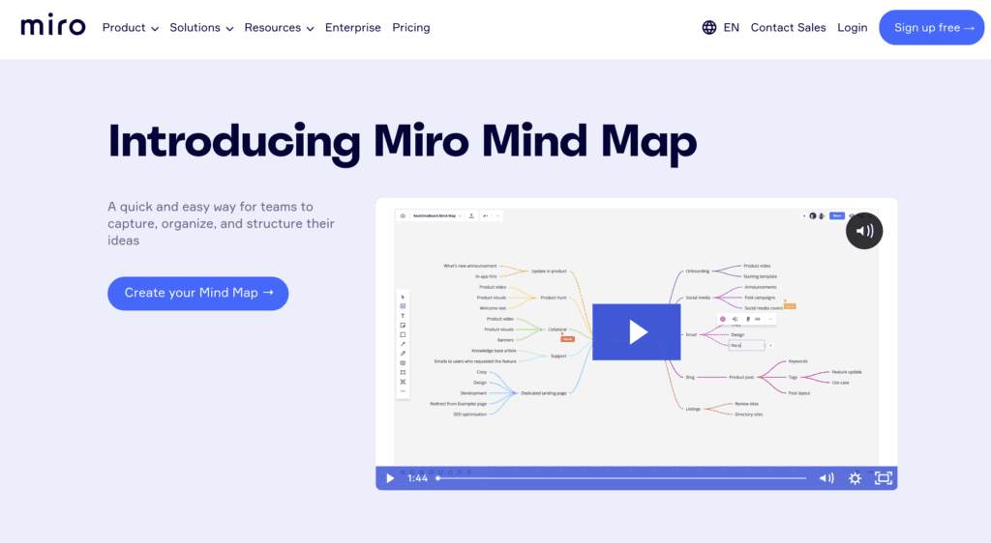
Task: Click the undo arrow in video preview
Action: [x=486, y=215]
